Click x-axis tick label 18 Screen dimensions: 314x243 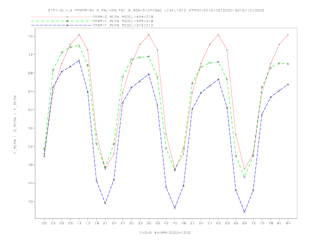pos(96,223)
